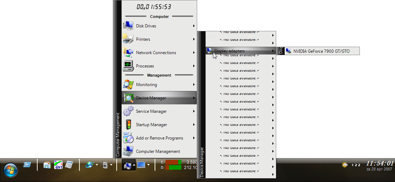395x182 pixels.
Task: Open dropdown arrow beside the speaker icon
Action: (x=111, y=164)
